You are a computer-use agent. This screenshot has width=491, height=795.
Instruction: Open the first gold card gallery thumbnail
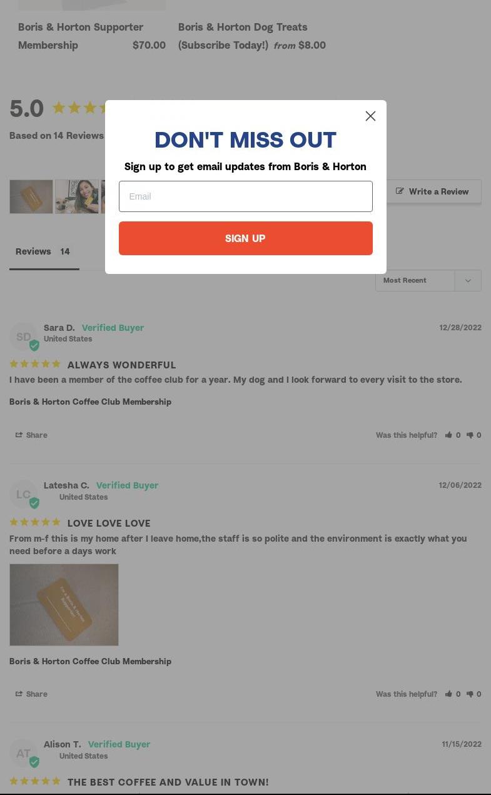pyautogui.click(x=31, y=197)
